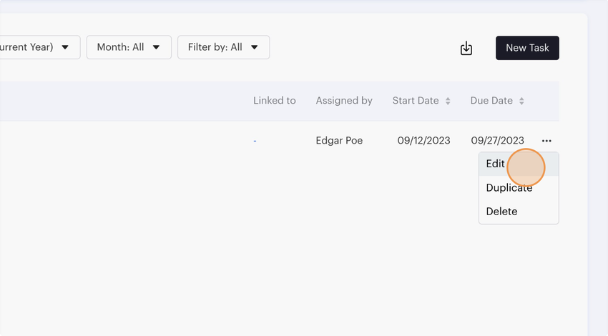This screenshot has width=608, height=336.
Task: Choose Duplicate from the context menu
Action: point(509,188)
